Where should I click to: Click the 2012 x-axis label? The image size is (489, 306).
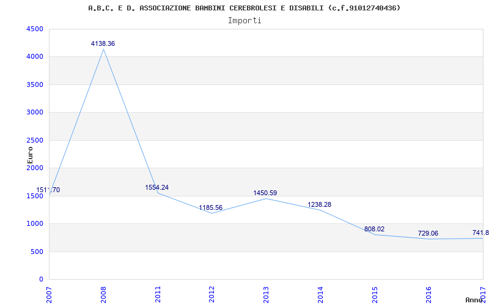pos(211,294)
